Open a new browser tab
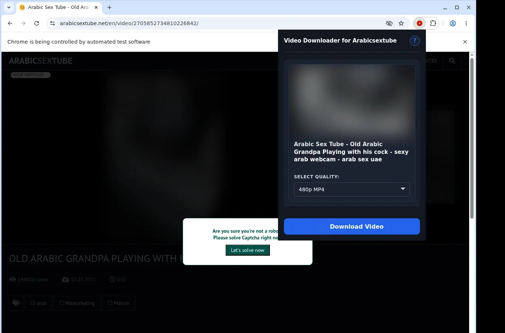 [109, 7]
